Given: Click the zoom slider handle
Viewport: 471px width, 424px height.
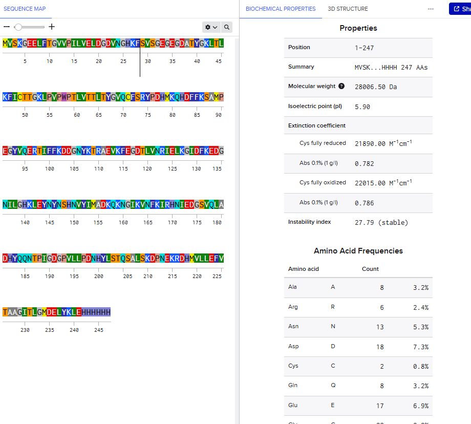Looking at the screenshot, I should coord(18,27).
